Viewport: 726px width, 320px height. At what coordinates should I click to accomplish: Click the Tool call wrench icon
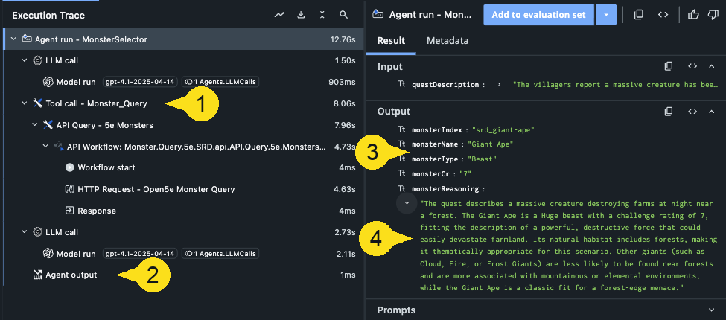37,103
